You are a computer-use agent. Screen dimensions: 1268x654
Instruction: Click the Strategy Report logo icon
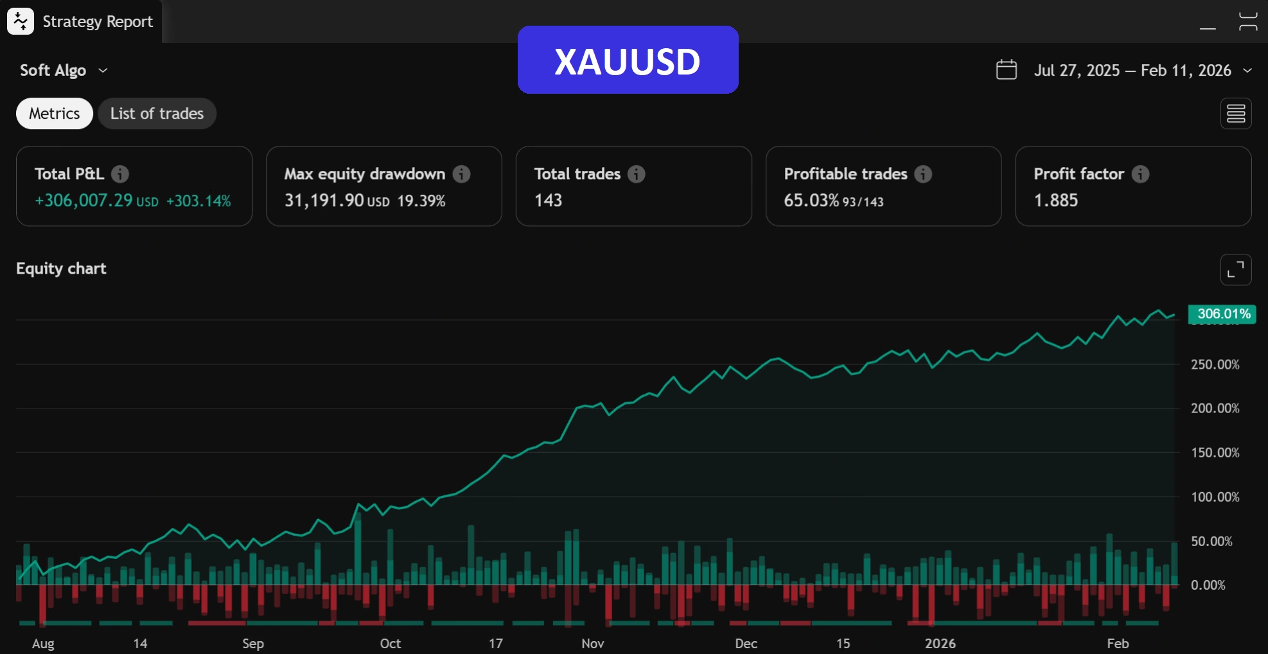pyautogui.click(x=21, y=21)
